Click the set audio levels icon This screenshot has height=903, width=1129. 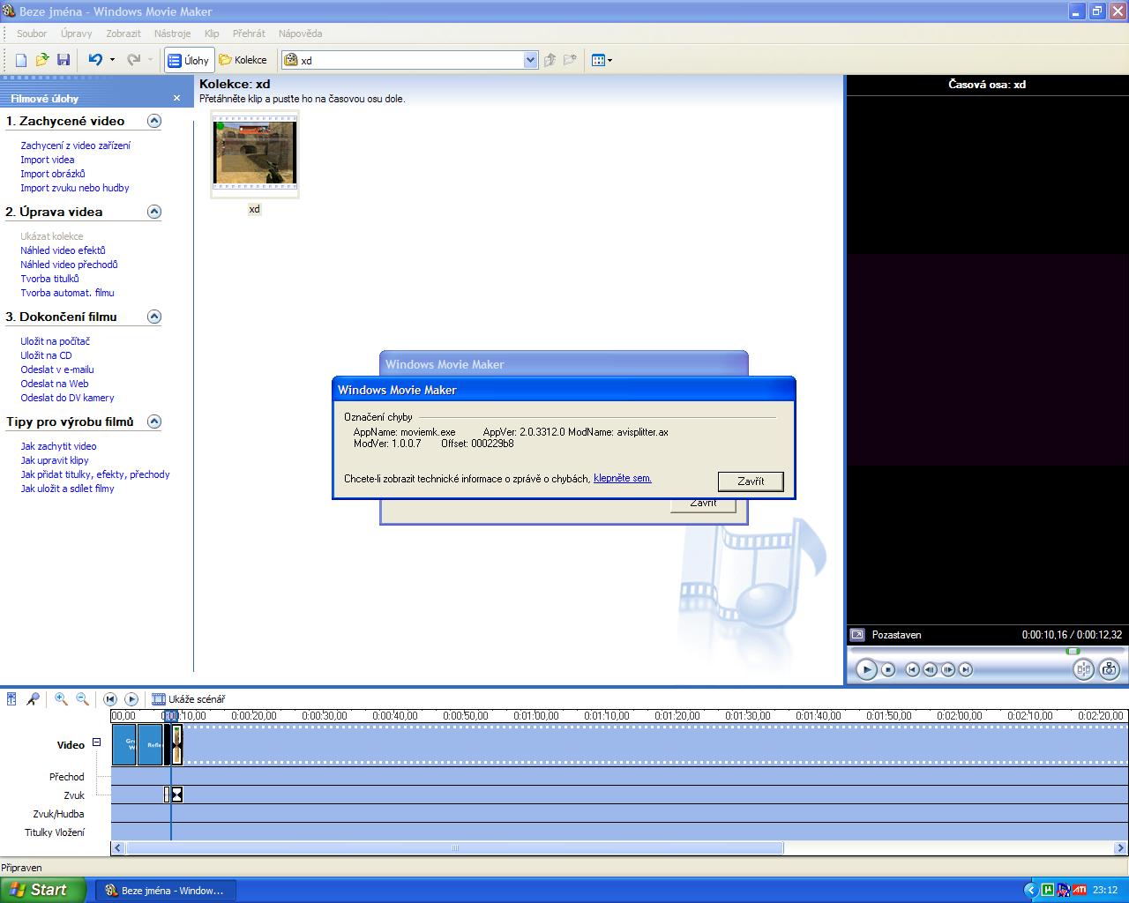pos(11,699)
